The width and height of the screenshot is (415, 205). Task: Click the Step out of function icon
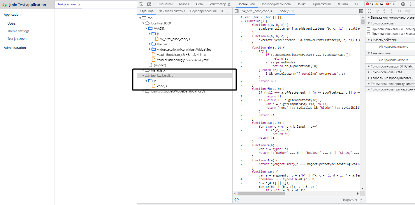pos(392,11)
